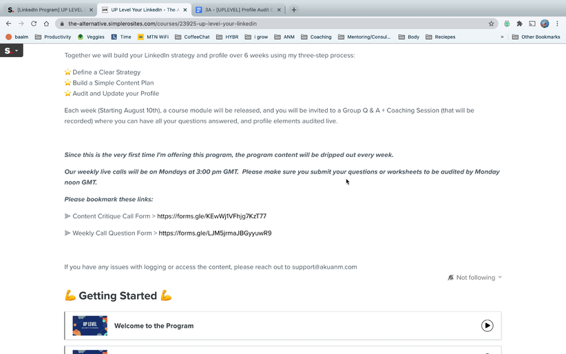
Task: Click the Getting Started section heading
Action: pyautogui.click(x=118, y=295)
